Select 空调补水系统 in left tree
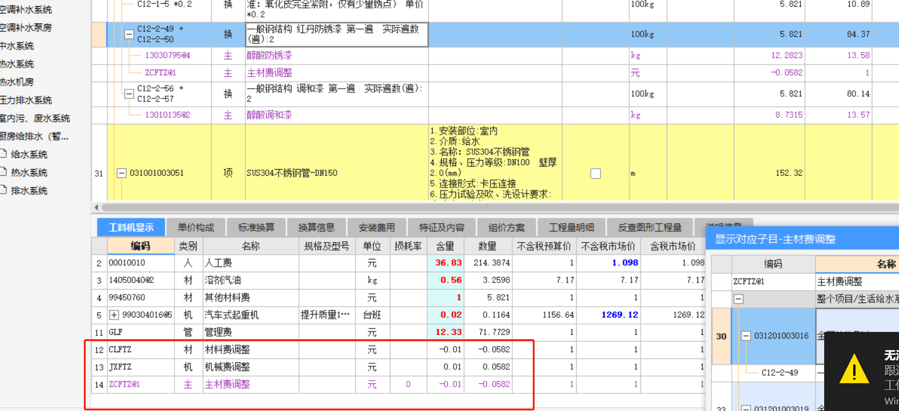The height and width of the screenshot is (411, 899). pos(26,10)
